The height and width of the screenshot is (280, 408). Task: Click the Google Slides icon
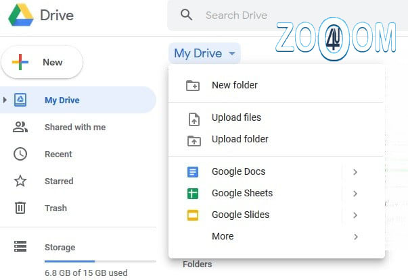click(x=193, y=215)
